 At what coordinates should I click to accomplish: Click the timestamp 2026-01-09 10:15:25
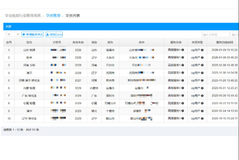tap(225, 50)
